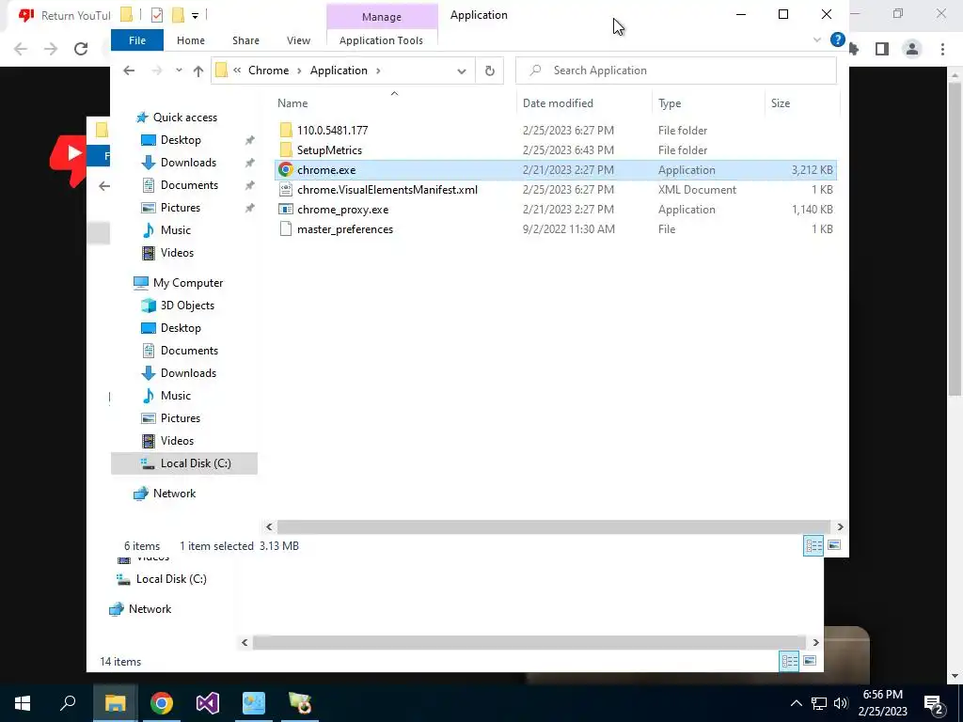Click Chrome profile avatar icon
Viewport: 963px width, 722px height.
[912, 49]
